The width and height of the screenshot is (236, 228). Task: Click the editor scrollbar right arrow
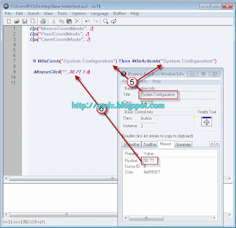click(230, 179)
